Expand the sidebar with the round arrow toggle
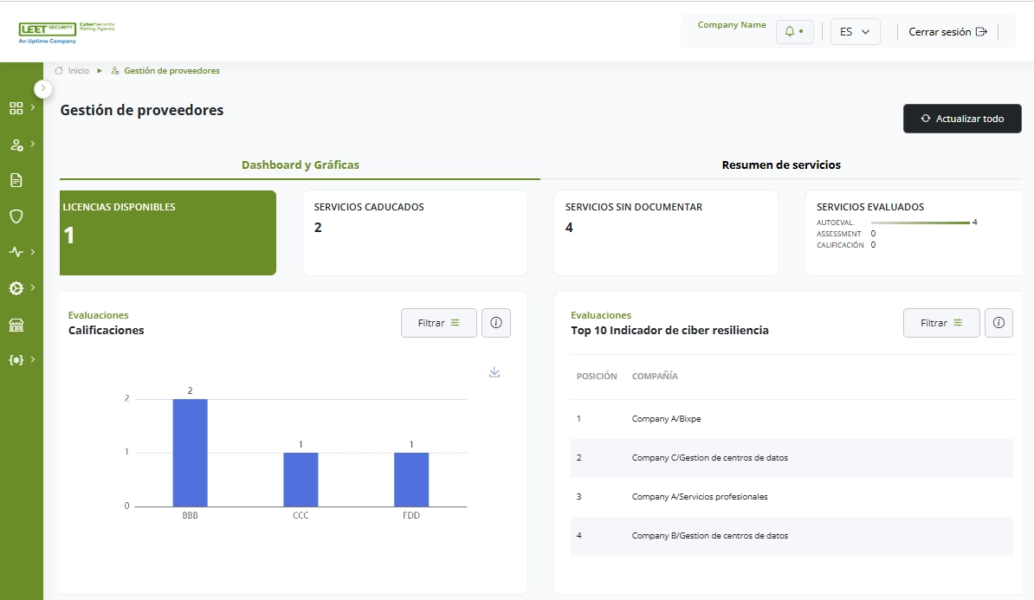 [x=42, y=88]
